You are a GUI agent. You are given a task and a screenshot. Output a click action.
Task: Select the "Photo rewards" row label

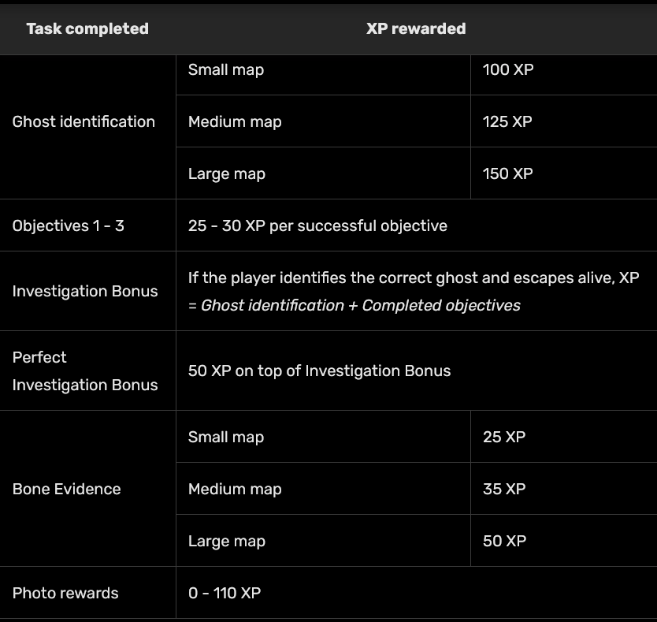tap(65, 593)
